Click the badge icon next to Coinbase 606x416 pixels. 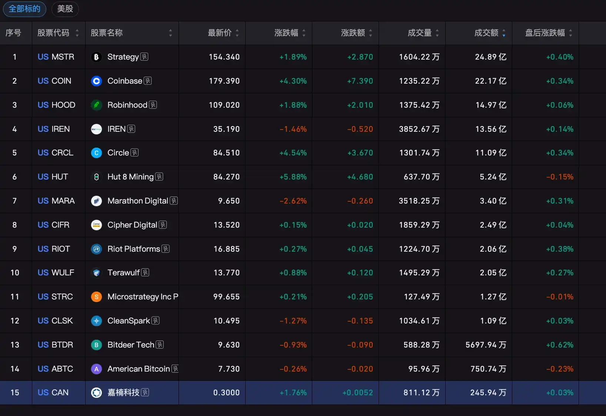(x=148, y=81)
